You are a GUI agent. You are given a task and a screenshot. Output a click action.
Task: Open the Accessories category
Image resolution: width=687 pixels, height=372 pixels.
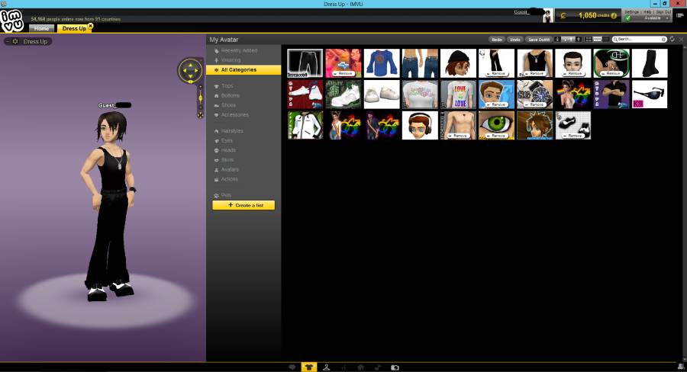234,115
